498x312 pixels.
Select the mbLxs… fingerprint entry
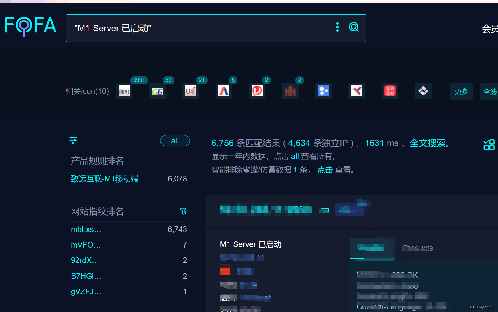[x=86, y=230]
